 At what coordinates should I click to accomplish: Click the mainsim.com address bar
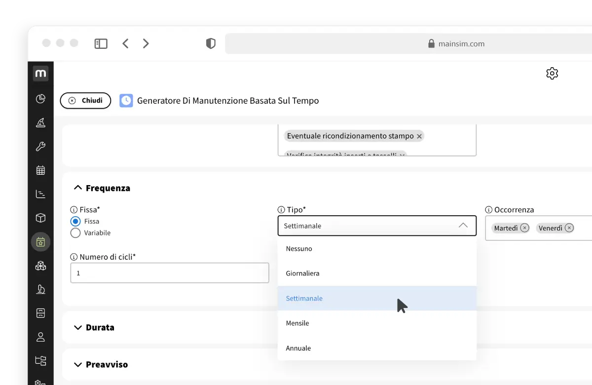click(408, 43)
